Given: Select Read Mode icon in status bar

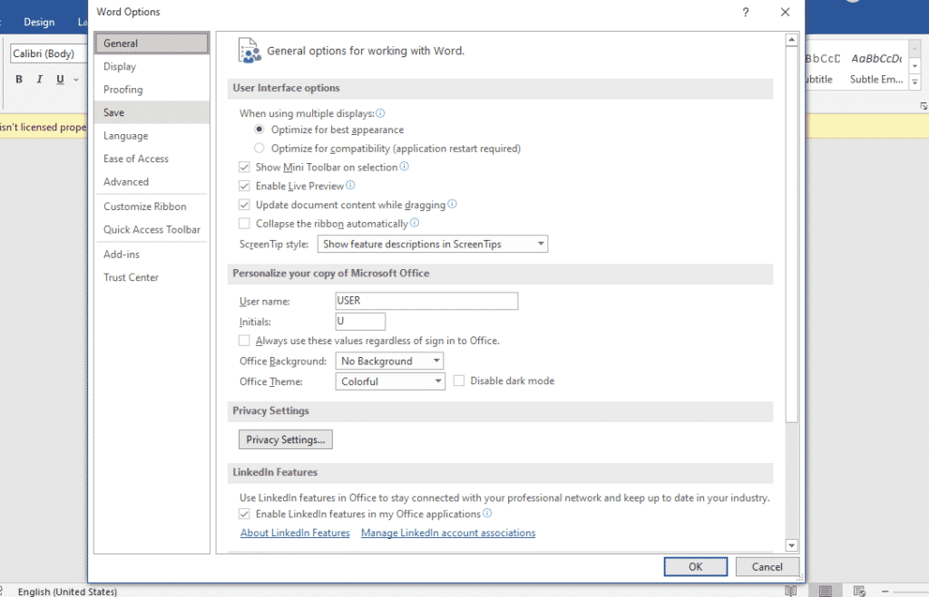Looking at the screenshot, I should (791, 590).
